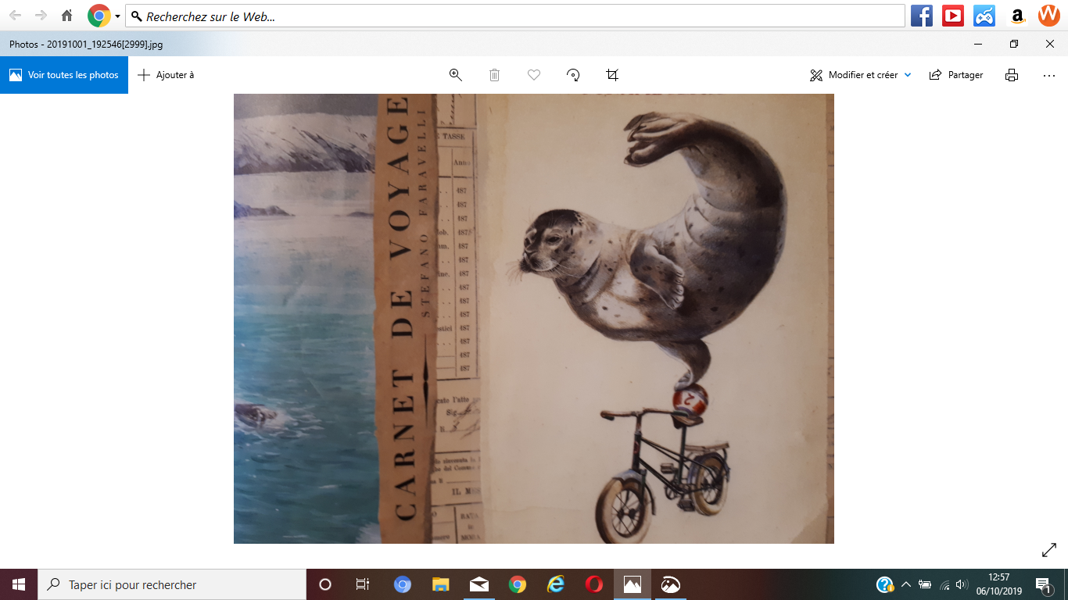Image resolution: width=1068 pixels, height=600 pixels.
Task: Open the games controller shortcut icon
Action: click(x=984, y=16)
